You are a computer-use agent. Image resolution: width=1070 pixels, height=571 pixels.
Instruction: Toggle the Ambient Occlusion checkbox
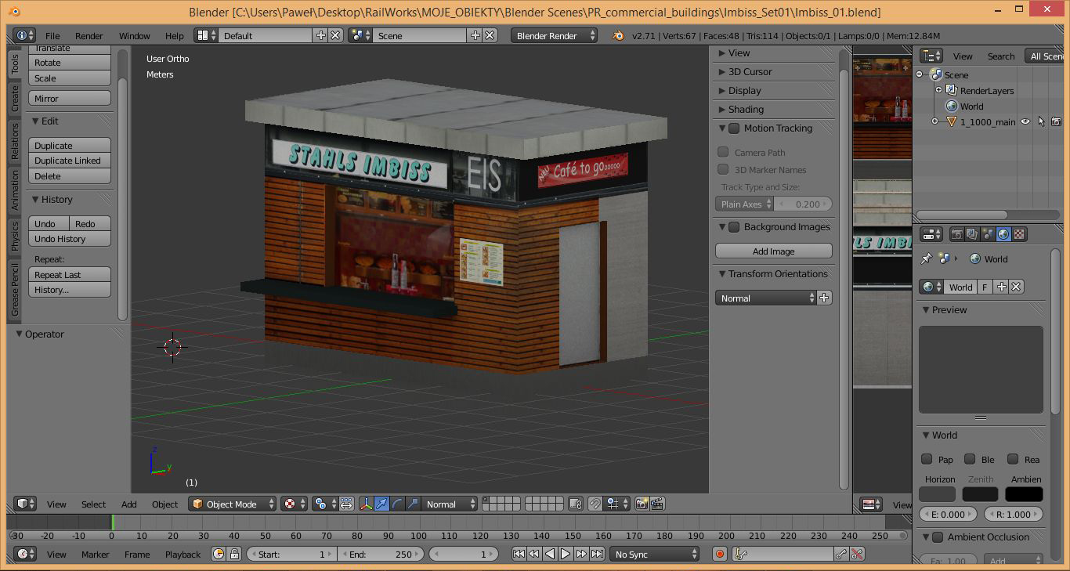tap(938, 537)
